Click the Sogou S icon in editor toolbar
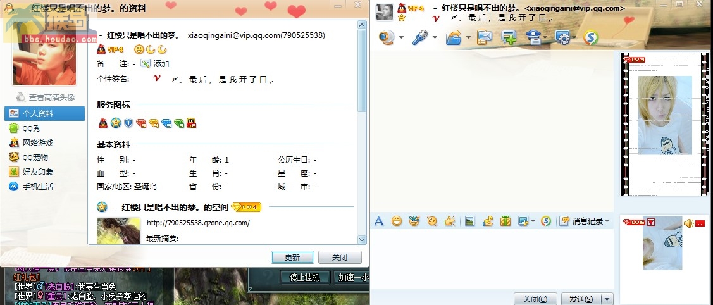 pos(545,221)
